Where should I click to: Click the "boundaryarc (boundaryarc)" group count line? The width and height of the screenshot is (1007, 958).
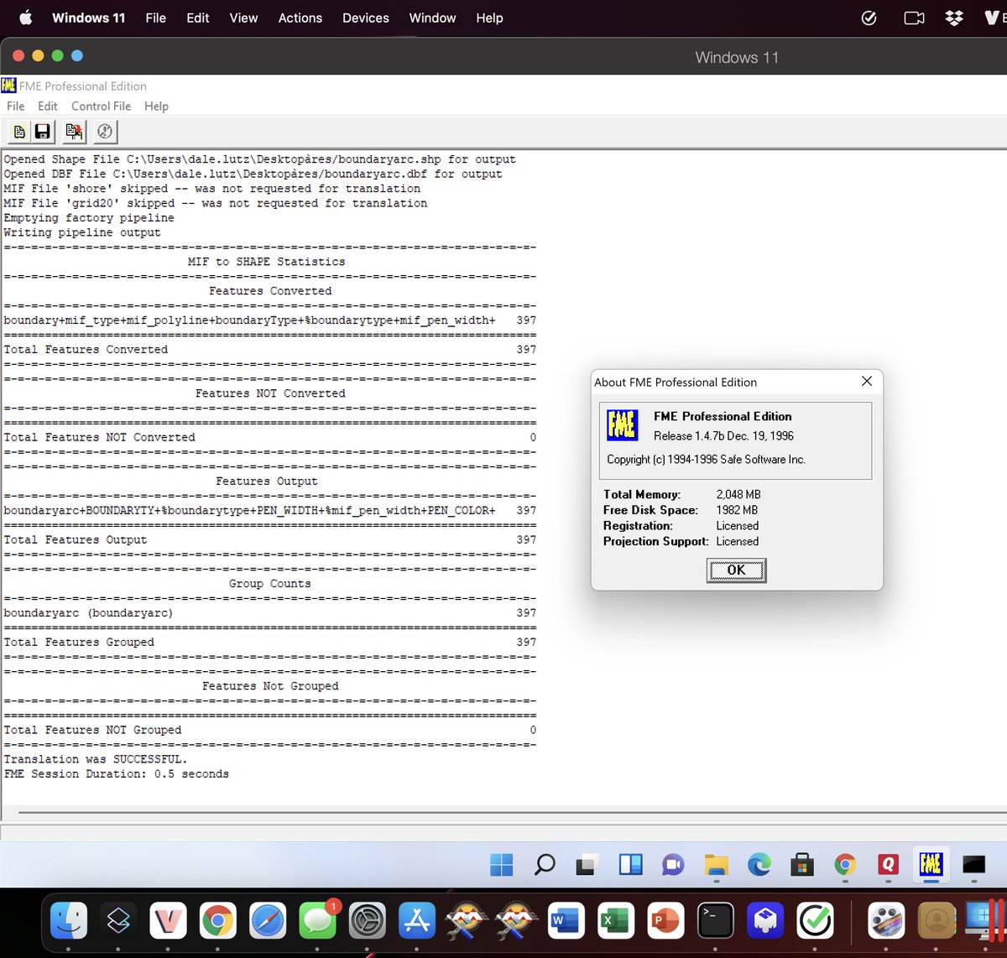pos(88,613)
